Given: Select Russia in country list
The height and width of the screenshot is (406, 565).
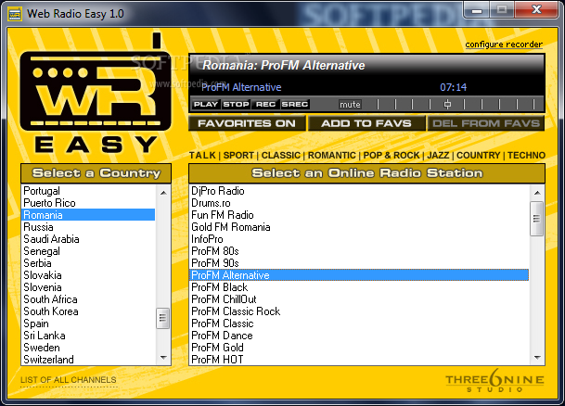Looking at the screenshot, I should (x=88, y=227).
